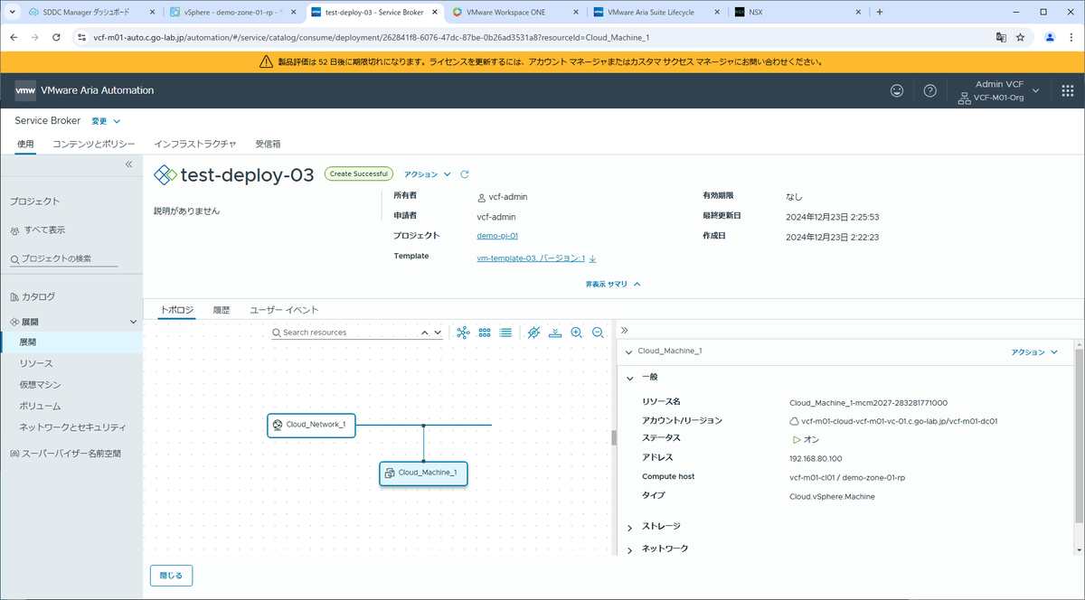This screenshot has height=600, width=1085.
Task: Download the template version icon
Action: click(x=592, y=258)
